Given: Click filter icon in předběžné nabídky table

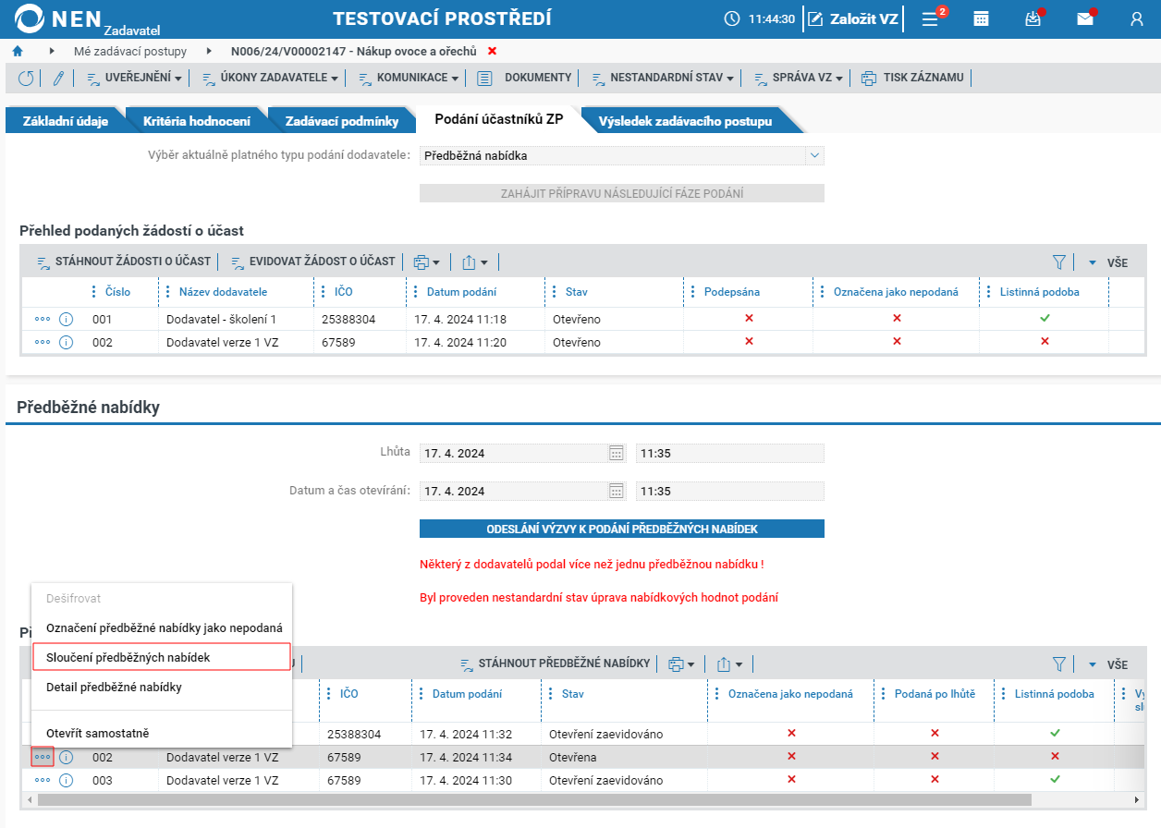Looking at the screenshot, I should coord(1059,664).
